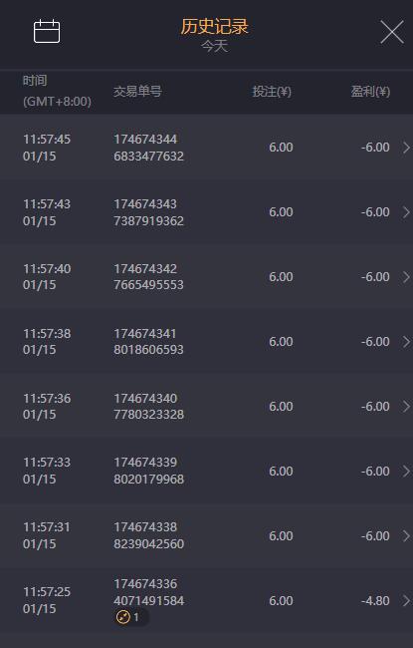413x648 pixels.
Task: Select transaction number ending 7665495553
Action: point(148,277)
